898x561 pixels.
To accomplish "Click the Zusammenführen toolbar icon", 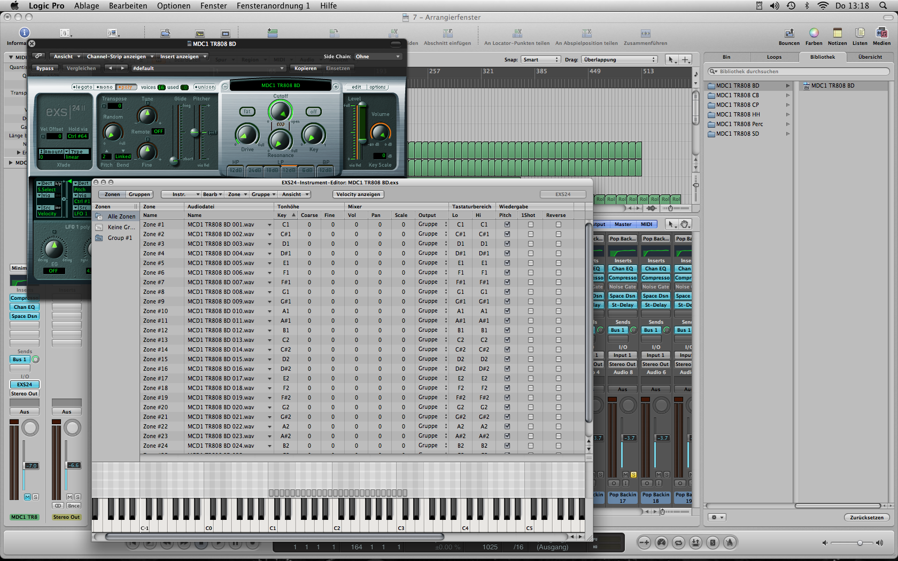I will [x=645, y=34].
